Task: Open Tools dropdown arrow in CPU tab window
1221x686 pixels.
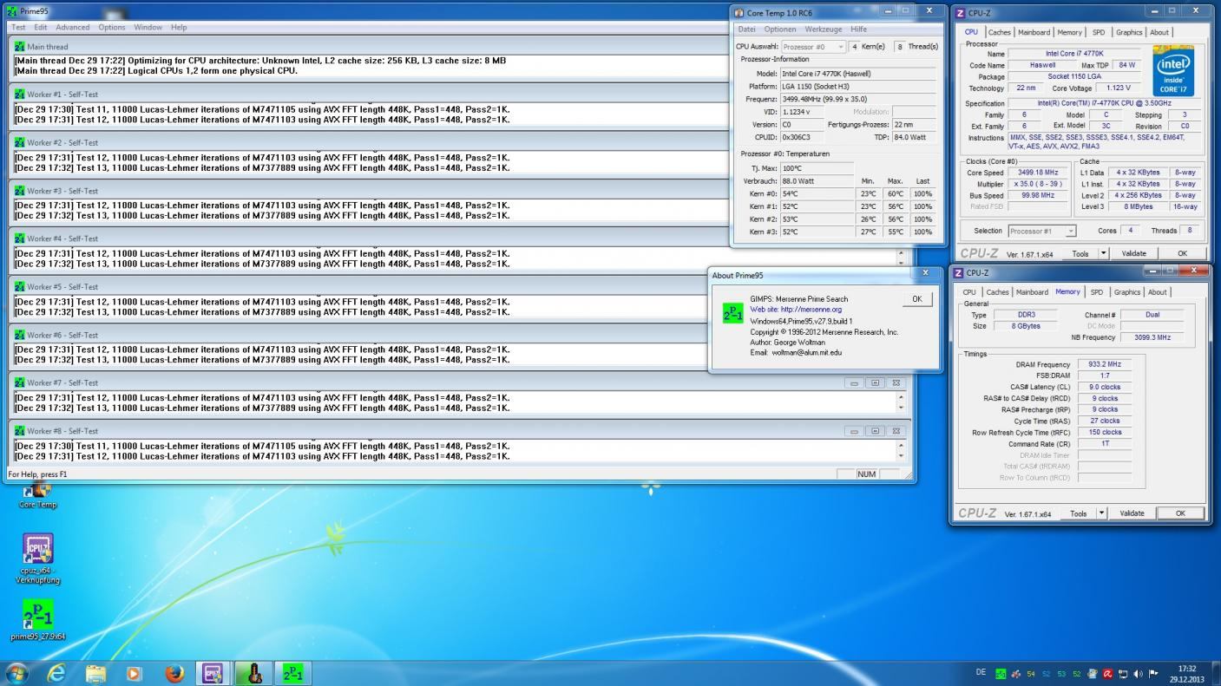Action: click(1103, 253)
